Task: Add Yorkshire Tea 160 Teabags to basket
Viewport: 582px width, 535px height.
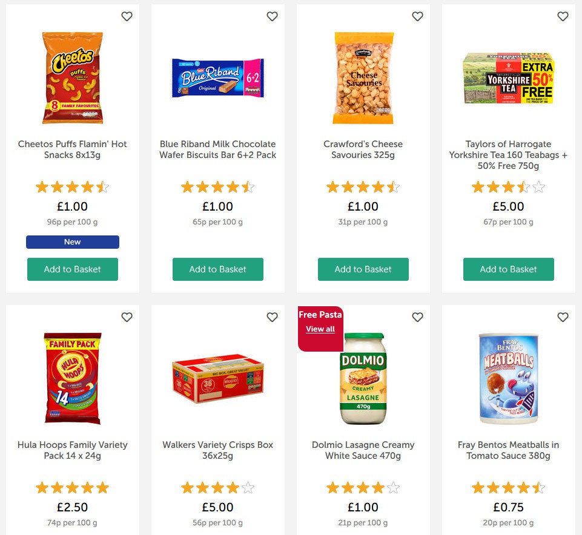Action: click(509, 269)
